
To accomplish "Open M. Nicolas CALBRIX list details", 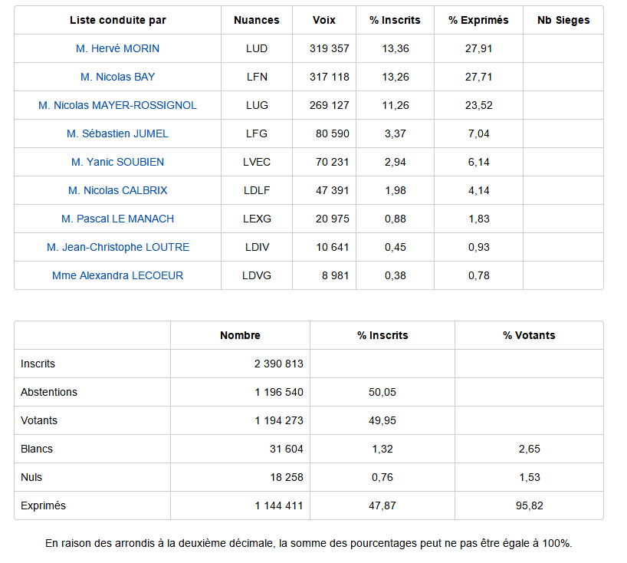I will (x=117, y=190).
